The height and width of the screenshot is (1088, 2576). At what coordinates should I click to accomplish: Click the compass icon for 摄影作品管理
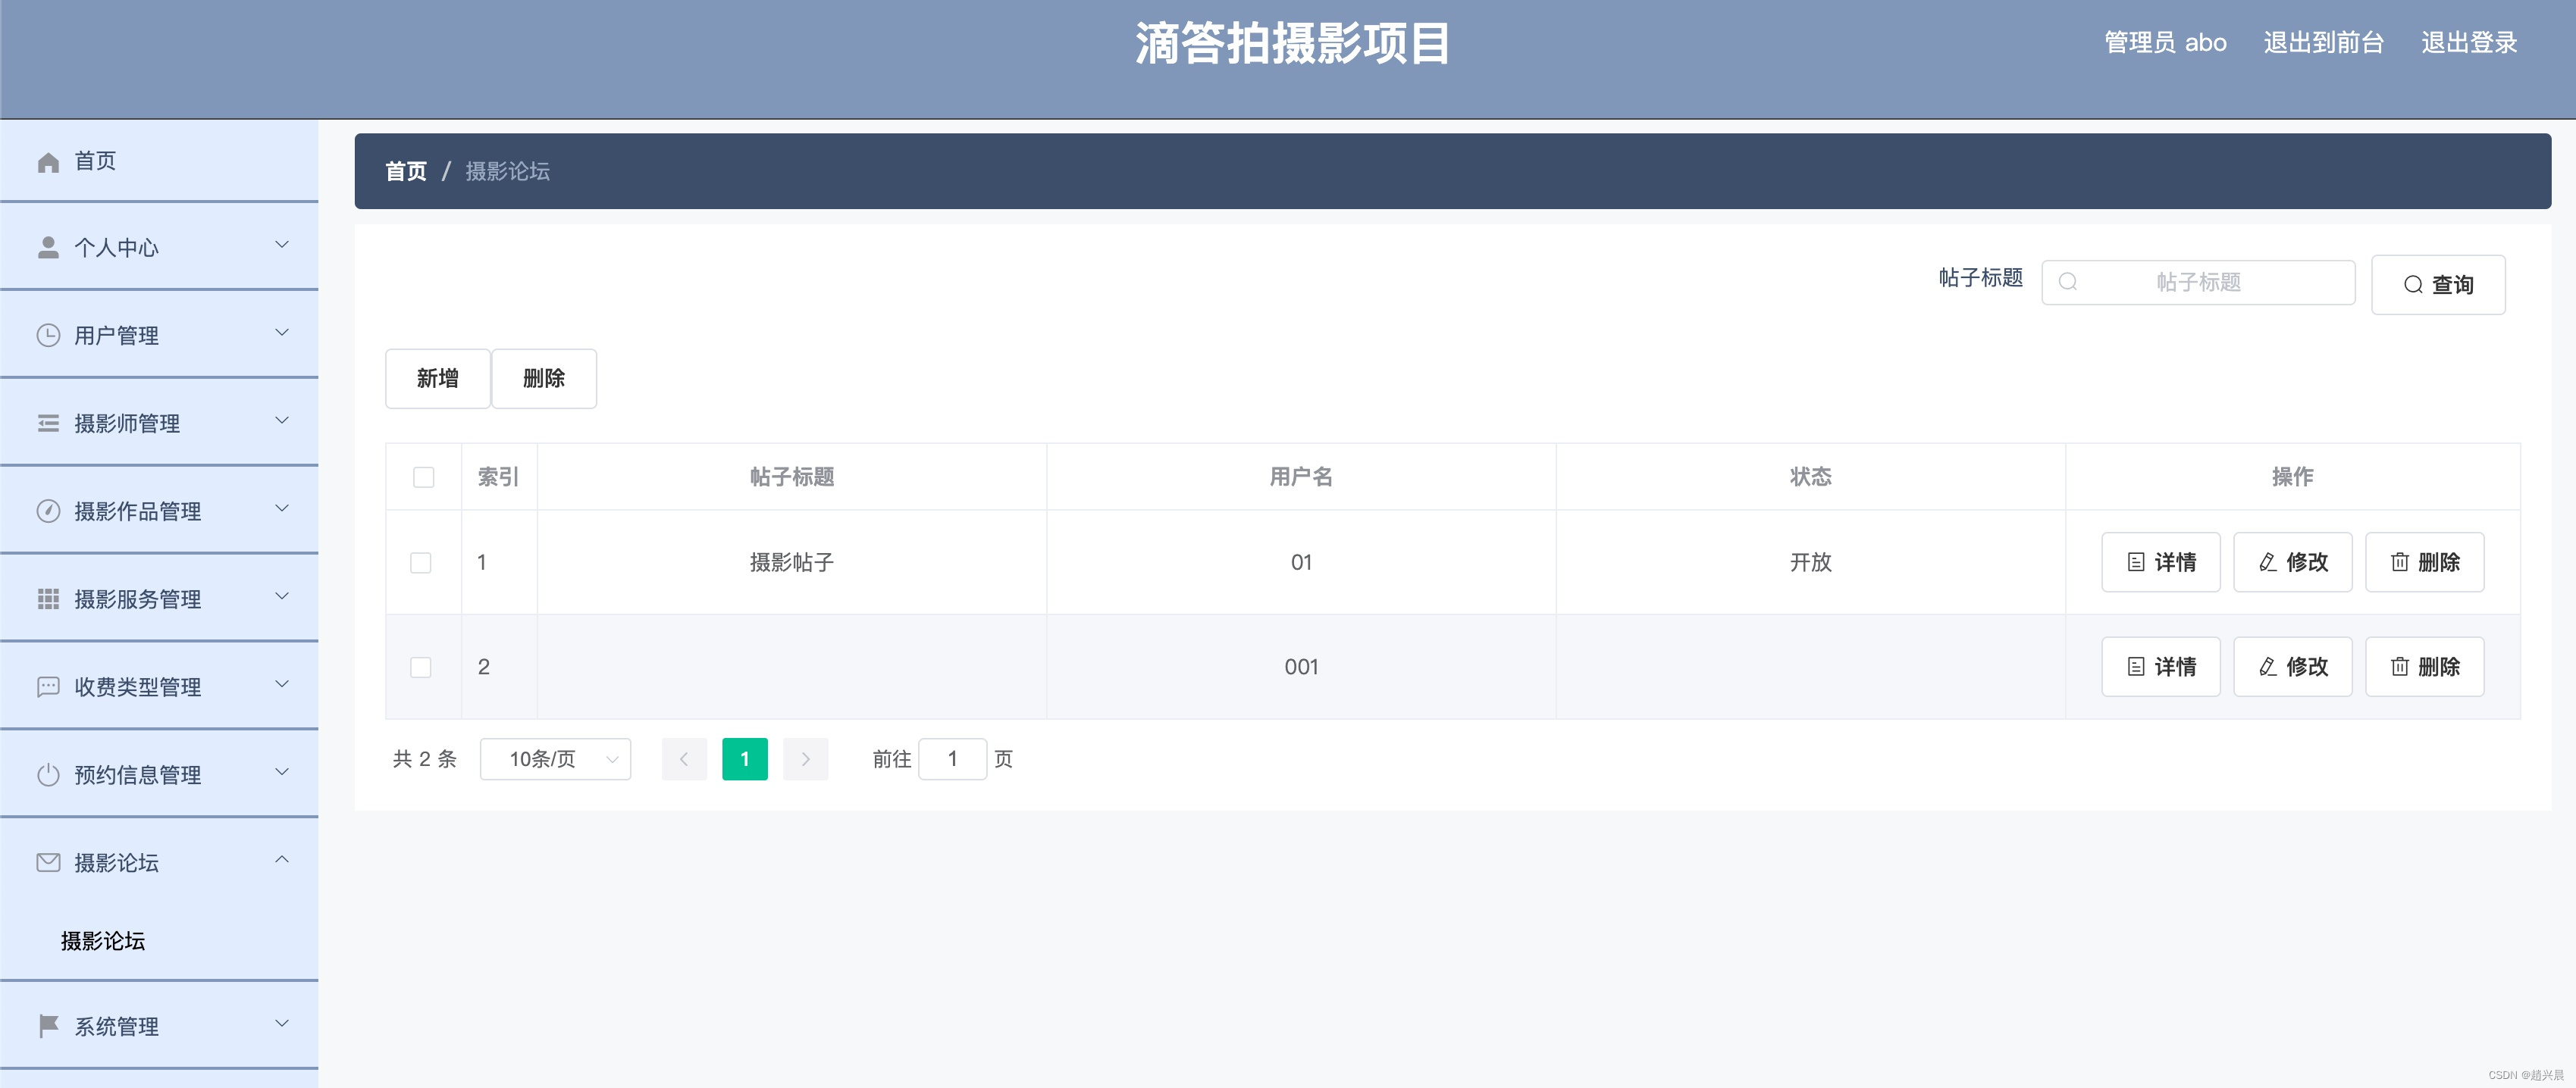pos(48,511)
